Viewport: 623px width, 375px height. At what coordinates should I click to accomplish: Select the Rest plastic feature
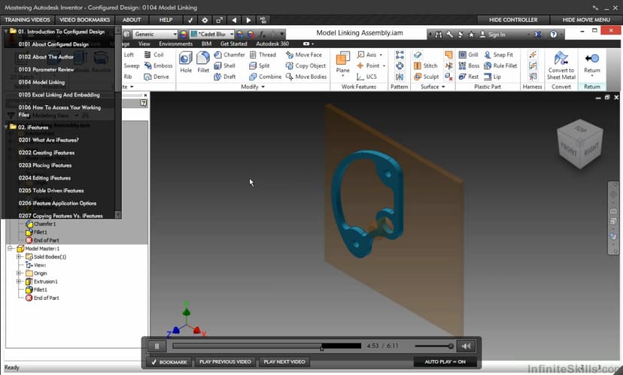point(469,77)
